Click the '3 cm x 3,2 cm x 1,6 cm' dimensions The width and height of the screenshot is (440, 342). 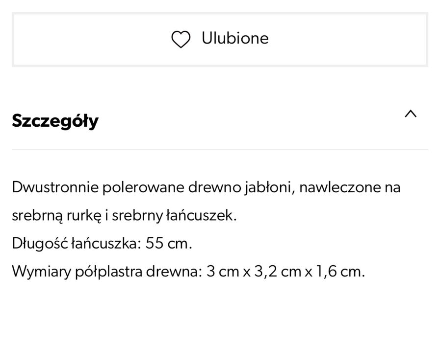[x=285, y=272]
